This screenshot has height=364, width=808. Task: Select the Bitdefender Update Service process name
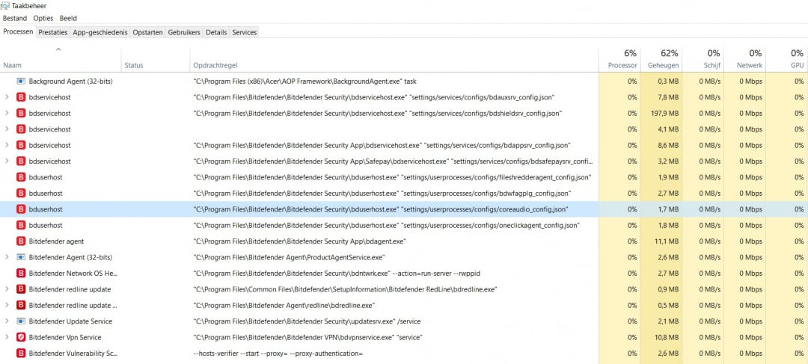(x=70, y=321)
